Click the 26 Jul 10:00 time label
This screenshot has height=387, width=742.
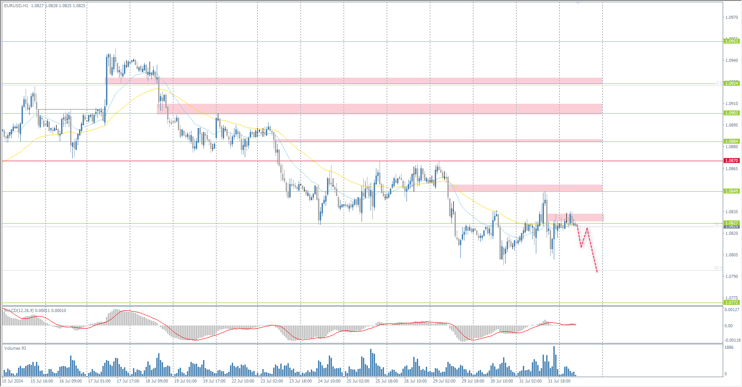tap(415, 381)
